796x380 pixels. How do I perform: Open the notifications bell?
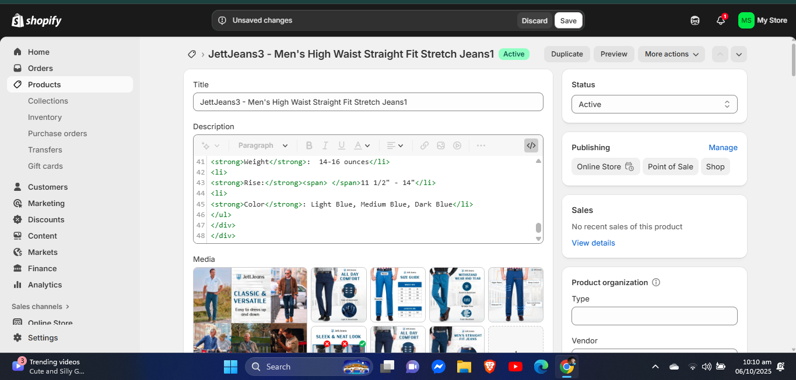[x=721, y=20]
